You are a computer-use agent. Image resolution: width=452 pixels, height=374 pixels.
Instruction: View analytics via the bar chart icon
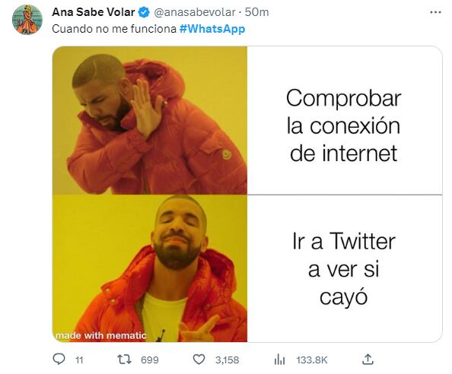(279, 360)
